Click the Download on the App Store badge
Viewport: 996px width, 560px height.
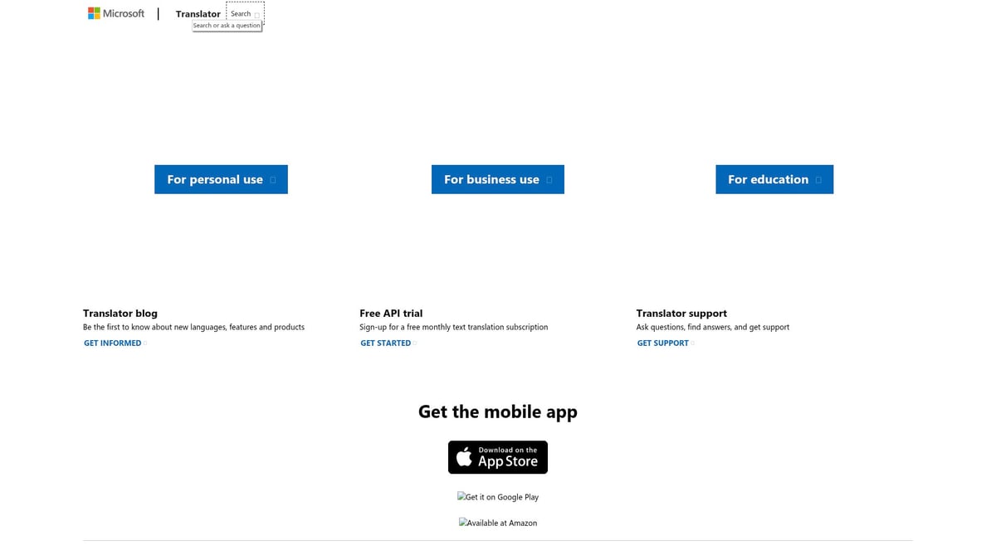coord(497,457)
